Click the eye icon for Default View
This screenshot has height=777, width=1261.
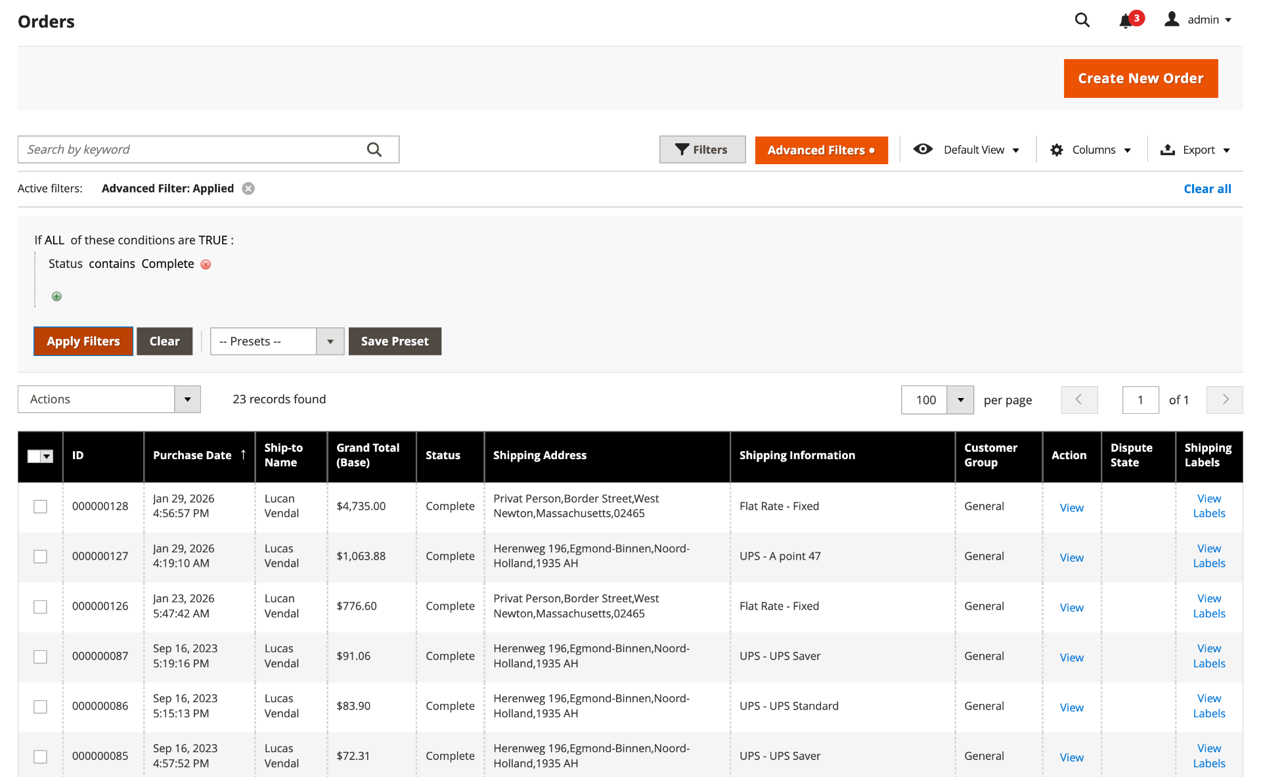coord(923,149)
